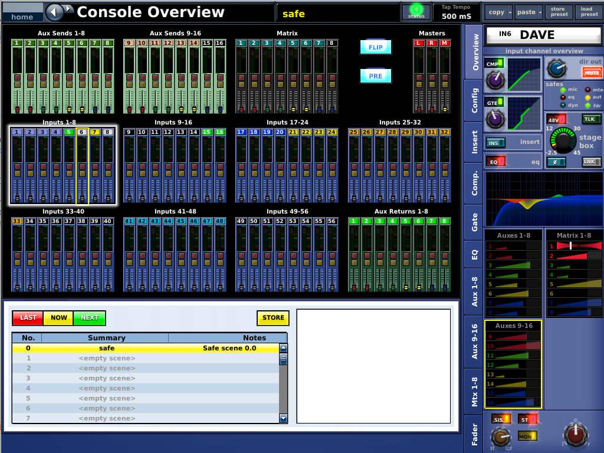Screen dimensions: 604x453
Task: Open the Fader side tab
Action: click(475, 434)
